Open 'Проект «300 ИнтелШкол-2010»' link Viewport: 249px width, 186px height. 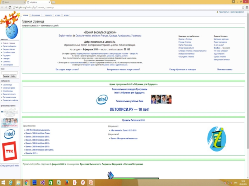(37, 137)
